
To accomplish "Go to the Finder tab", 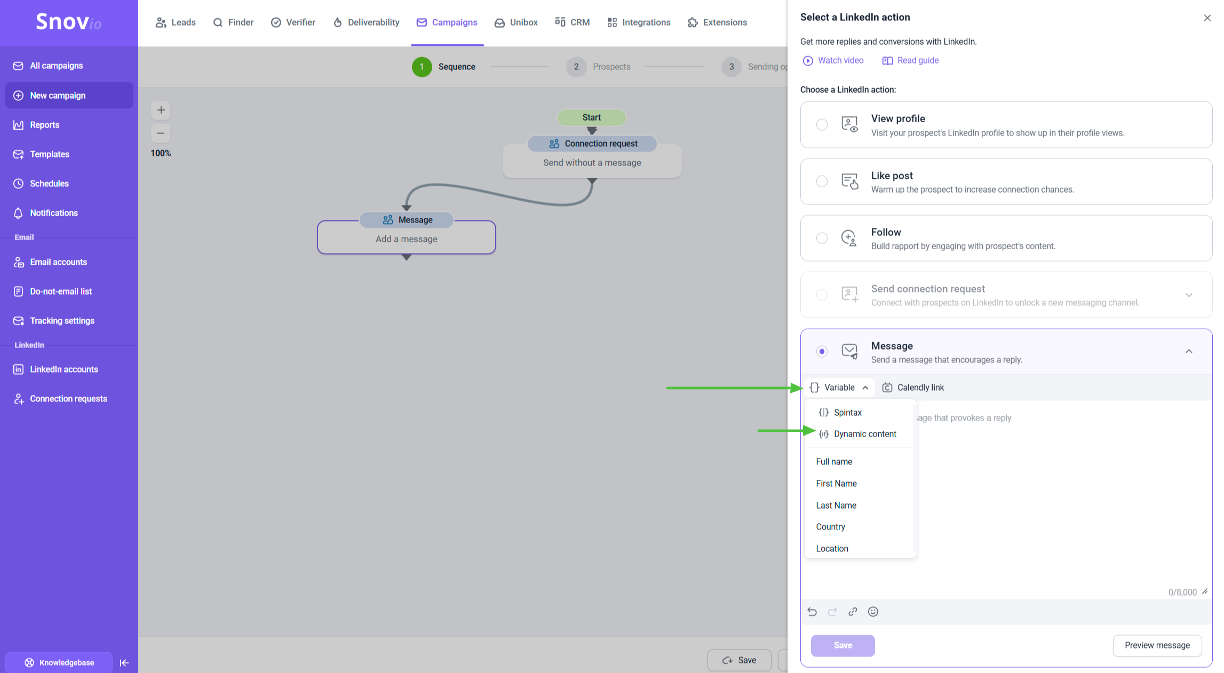I will 233,22.
